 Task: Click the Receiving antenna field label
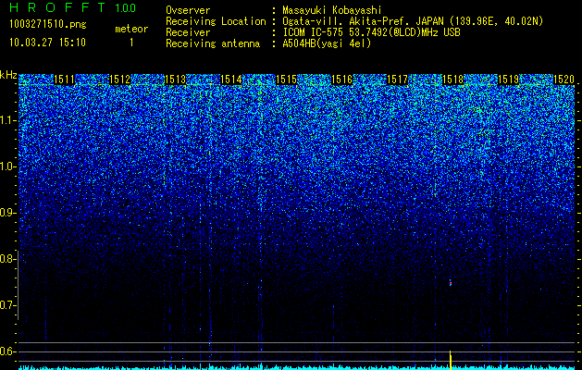tap(213, 43)
